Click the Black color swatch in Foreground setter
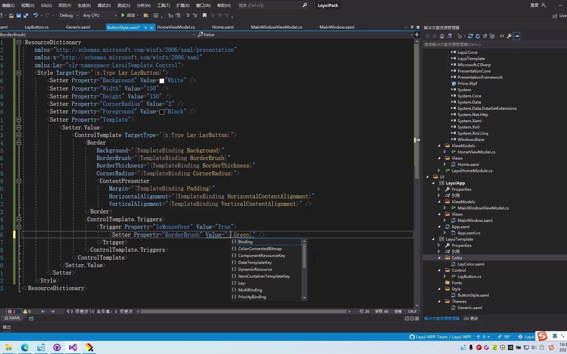The image size is (567, 354). [162, 112]
